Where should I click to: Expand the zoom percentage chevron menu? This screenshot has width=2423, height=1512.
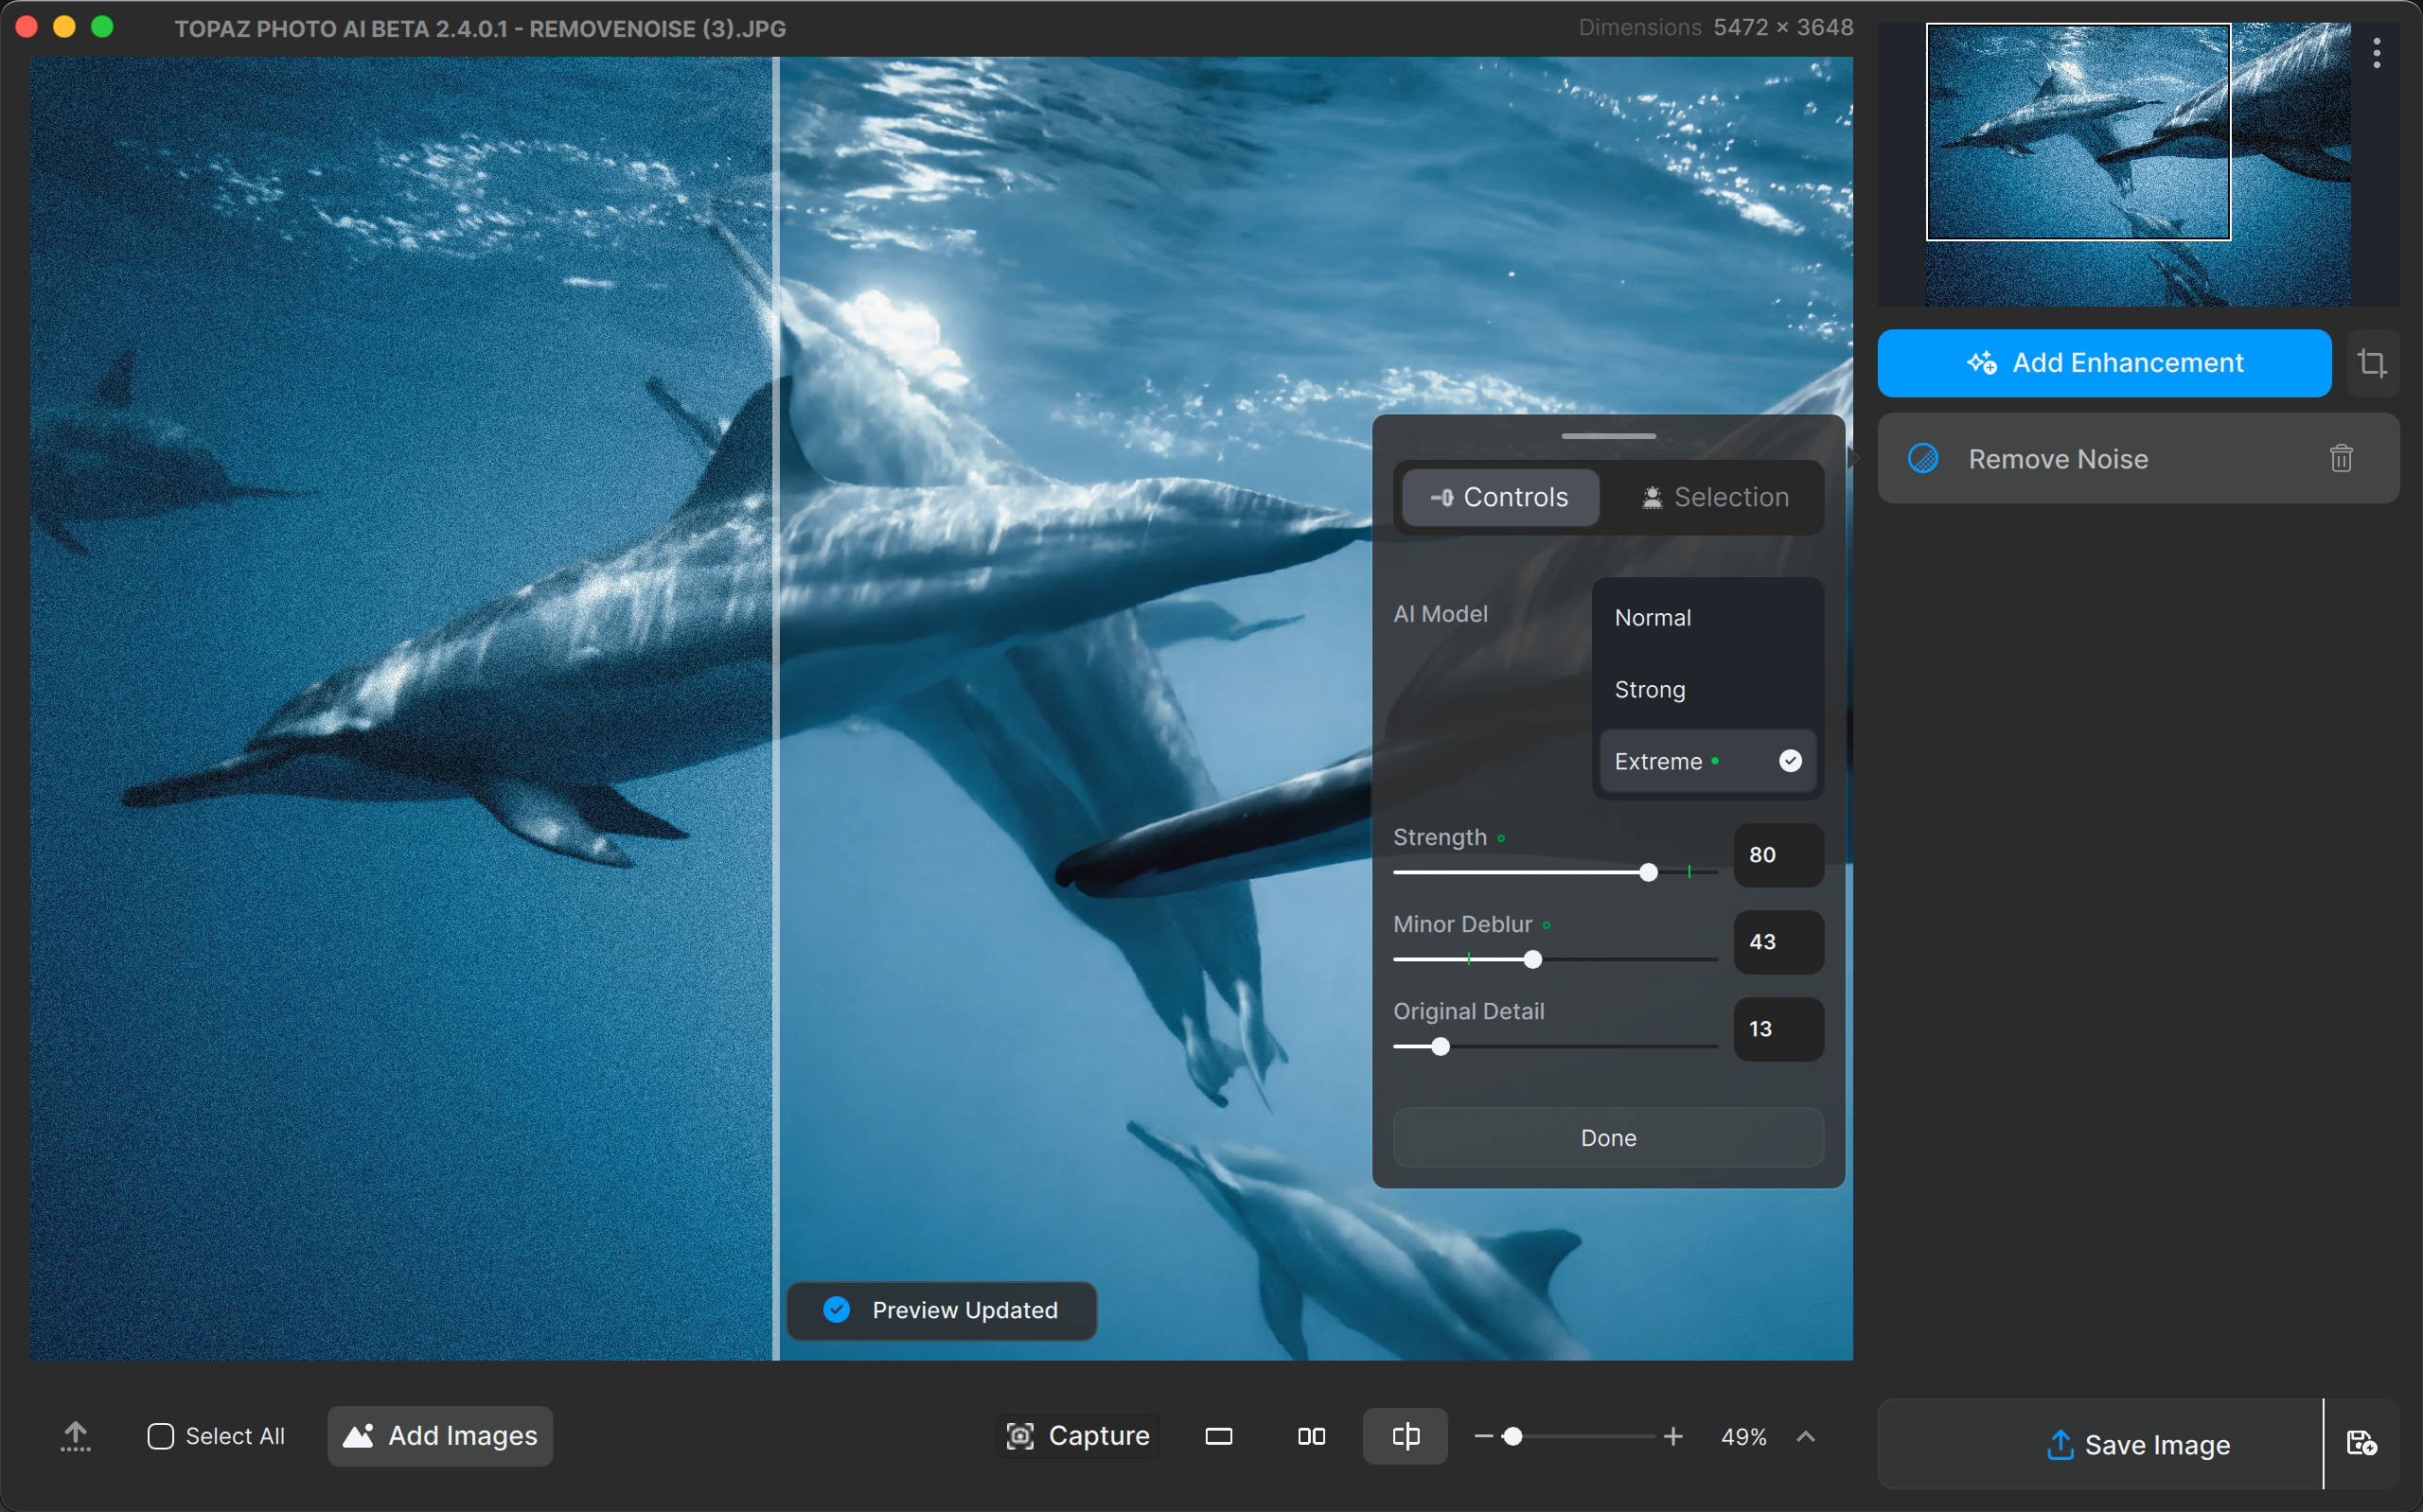point(1805,1437)
